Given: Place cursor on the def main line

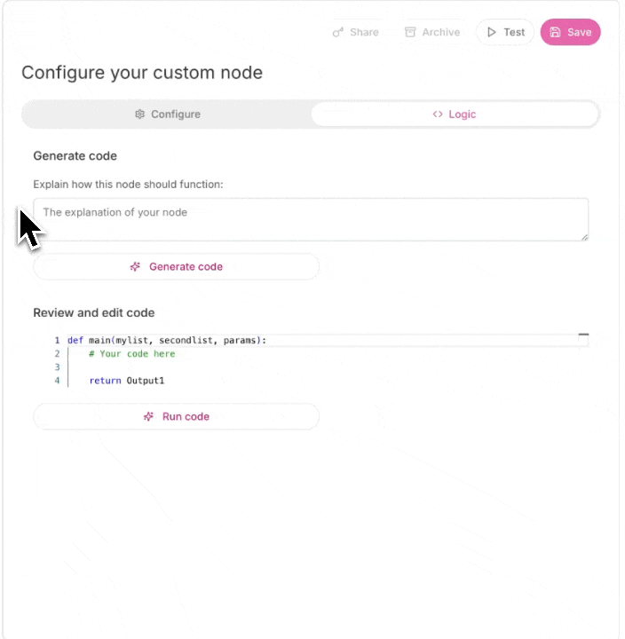Looking at the screenshot, I should click(167, 340).
